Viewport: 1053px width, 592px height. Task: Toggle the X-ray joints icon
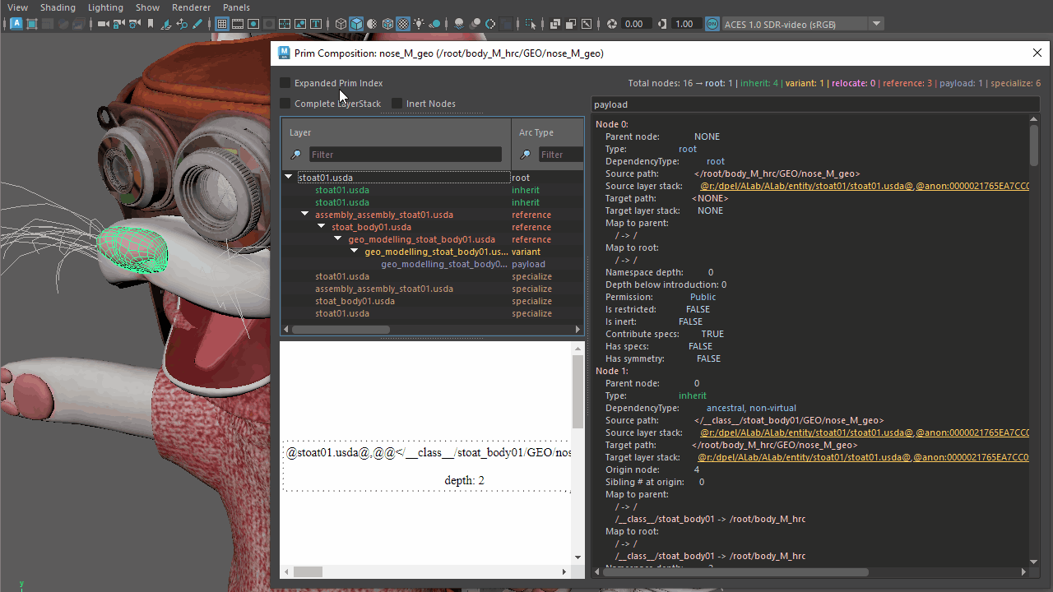coord(586,24)
